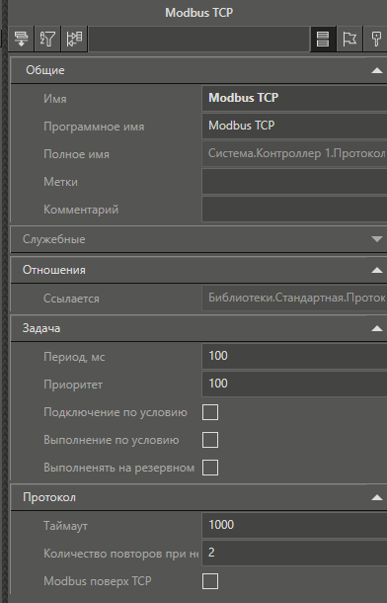Click the Период, мс label

pos(74,357)
